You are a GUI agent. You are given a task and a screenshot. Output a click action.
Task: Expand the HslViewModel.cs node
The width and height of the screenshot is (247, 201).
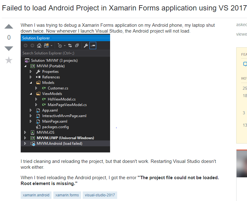pyautogui.click(x=36, y=99)
